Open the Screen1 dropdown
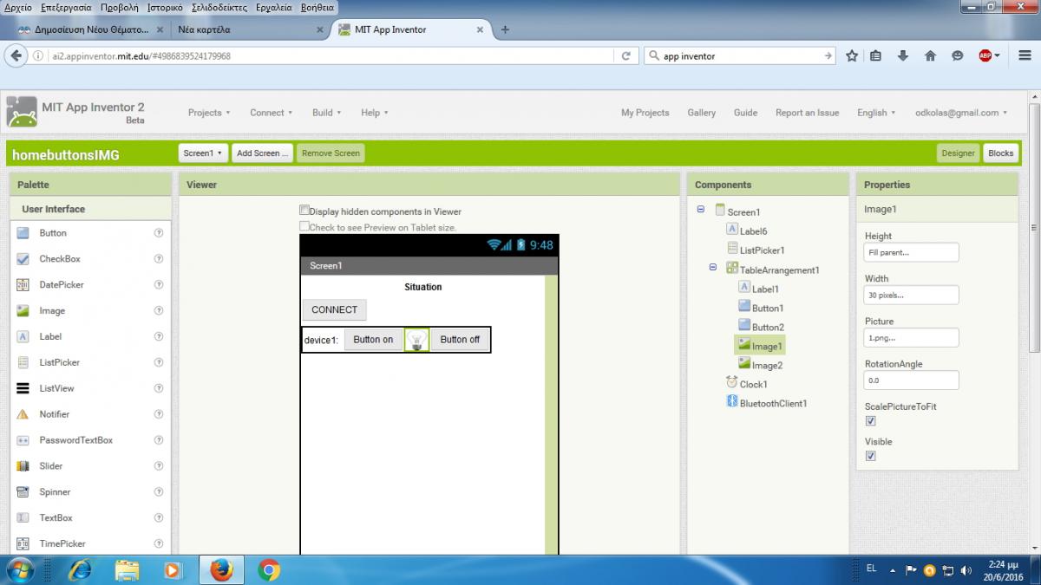This screenshot has height=585, width=1041. [x=203, y=153]
